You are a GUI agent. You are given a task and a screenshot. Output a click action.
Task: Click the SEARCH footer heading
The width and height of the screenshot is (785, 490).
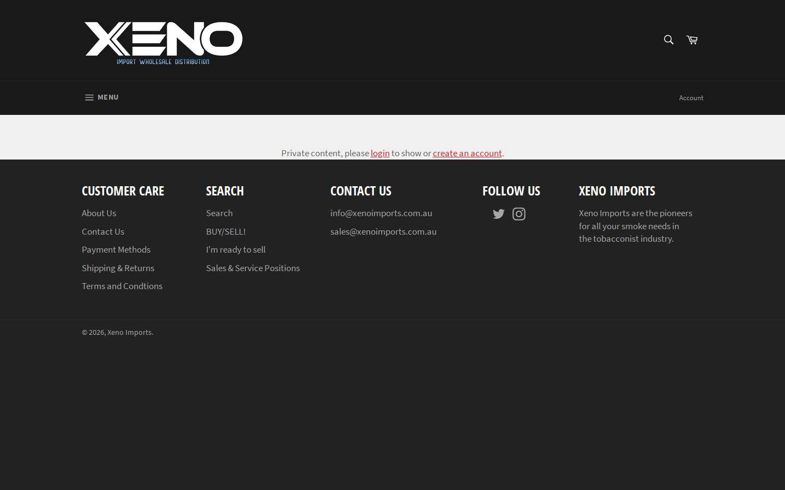[x=225, y=191]
